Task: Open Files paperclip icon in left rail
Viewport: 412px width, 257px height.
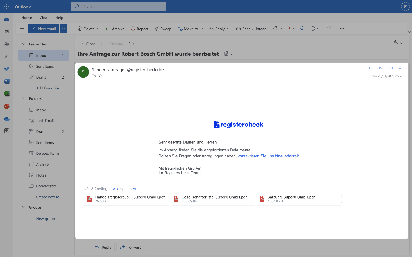Action: coord(7,57)
